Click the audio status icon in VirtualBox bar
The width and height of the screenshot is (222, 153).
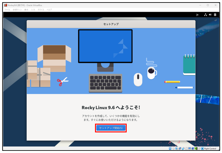(177, 148)
